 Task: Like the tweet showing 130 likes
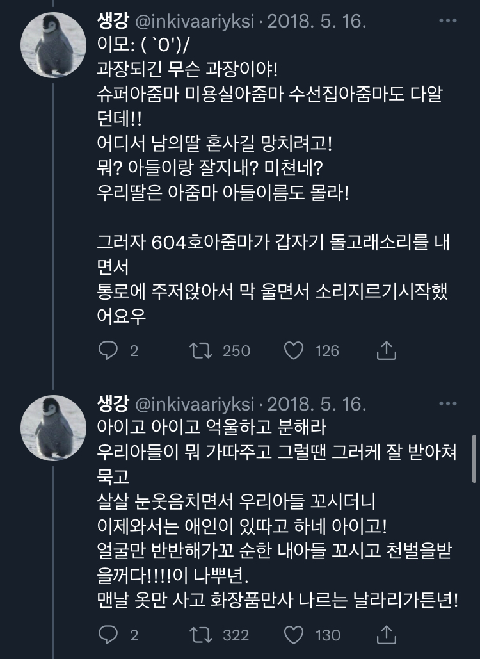(293, 635)
